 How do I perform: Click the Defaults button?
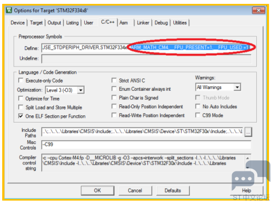173,191
